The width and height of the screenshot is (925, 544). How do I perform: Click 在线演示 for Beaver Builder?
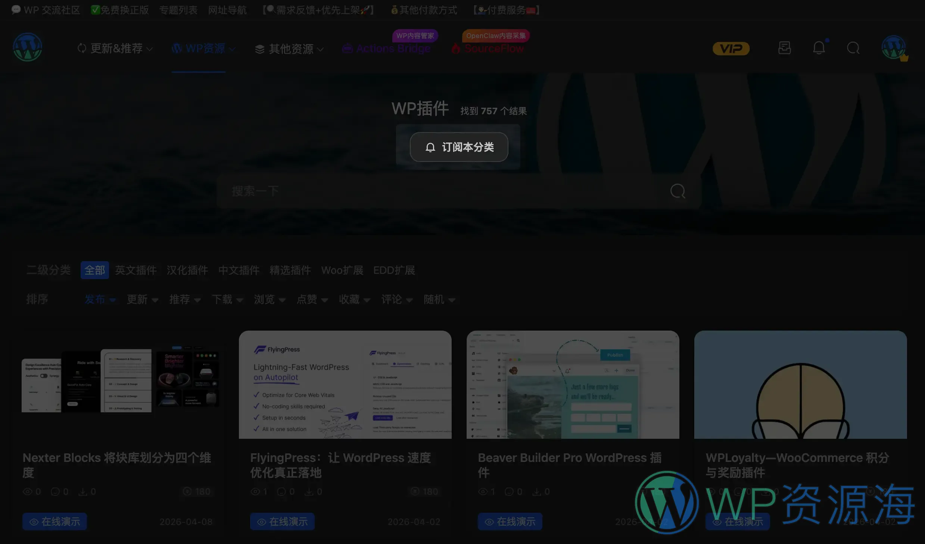coord(510,522)
